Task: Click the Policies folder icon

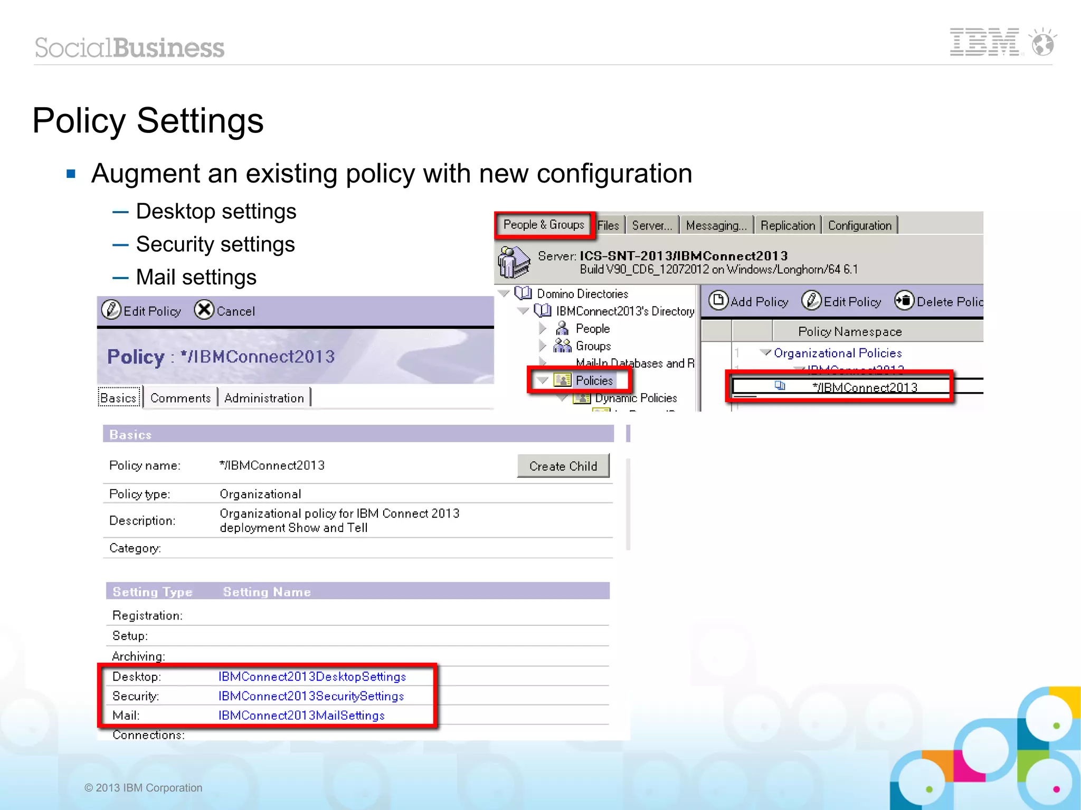Action: 562,380
